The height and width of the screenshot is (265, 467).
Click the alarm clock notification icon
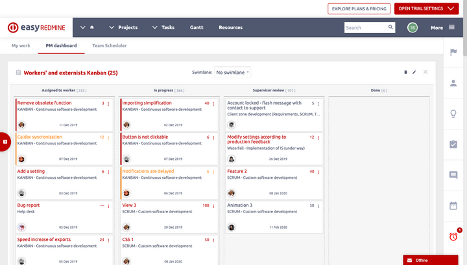click(x=453, y=236)
